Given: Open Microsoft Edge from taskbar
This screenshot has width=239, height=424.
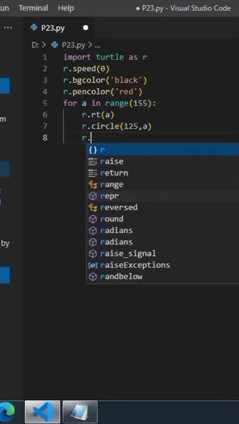Looking at the screenshot, I should tap(6, 412).
